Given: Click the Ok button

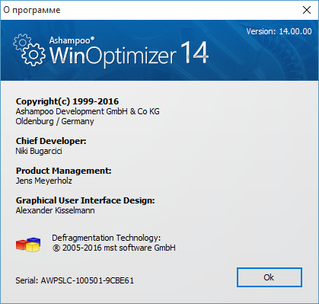Looking at the screenshot, I should pos(270,277).
